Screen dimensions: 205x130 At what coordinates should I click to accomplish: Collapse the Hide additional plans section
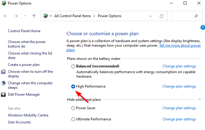pos(199,99)
